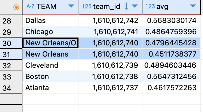Select the Chicago team cell

click(51, 32)
